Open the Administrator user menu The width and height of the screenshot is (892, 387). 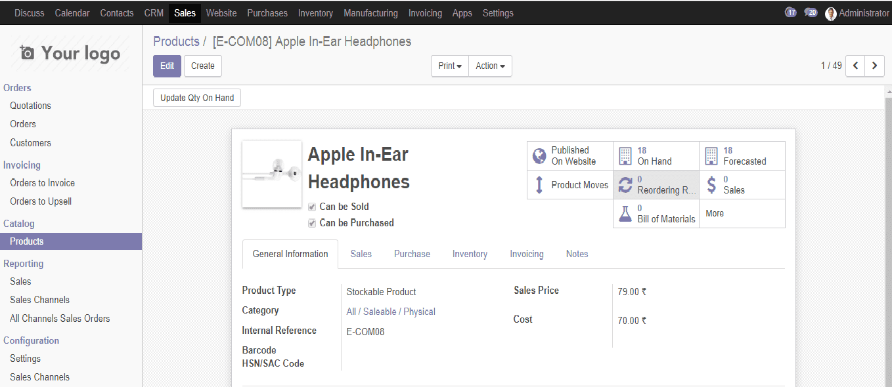pos(857,13)
